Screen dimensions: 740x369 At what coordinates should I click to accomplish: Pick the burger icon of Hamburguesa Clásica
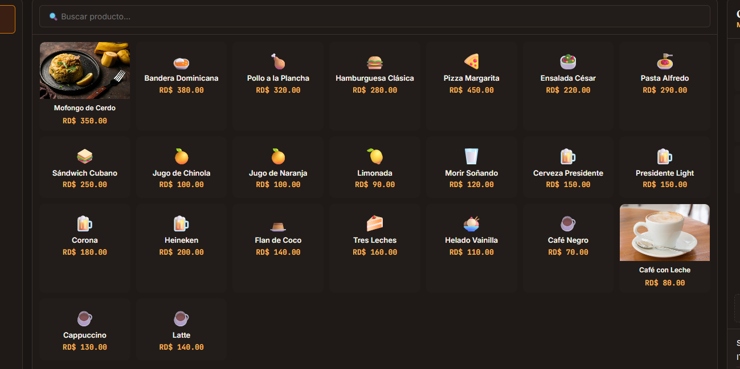(x=375, y=62)
